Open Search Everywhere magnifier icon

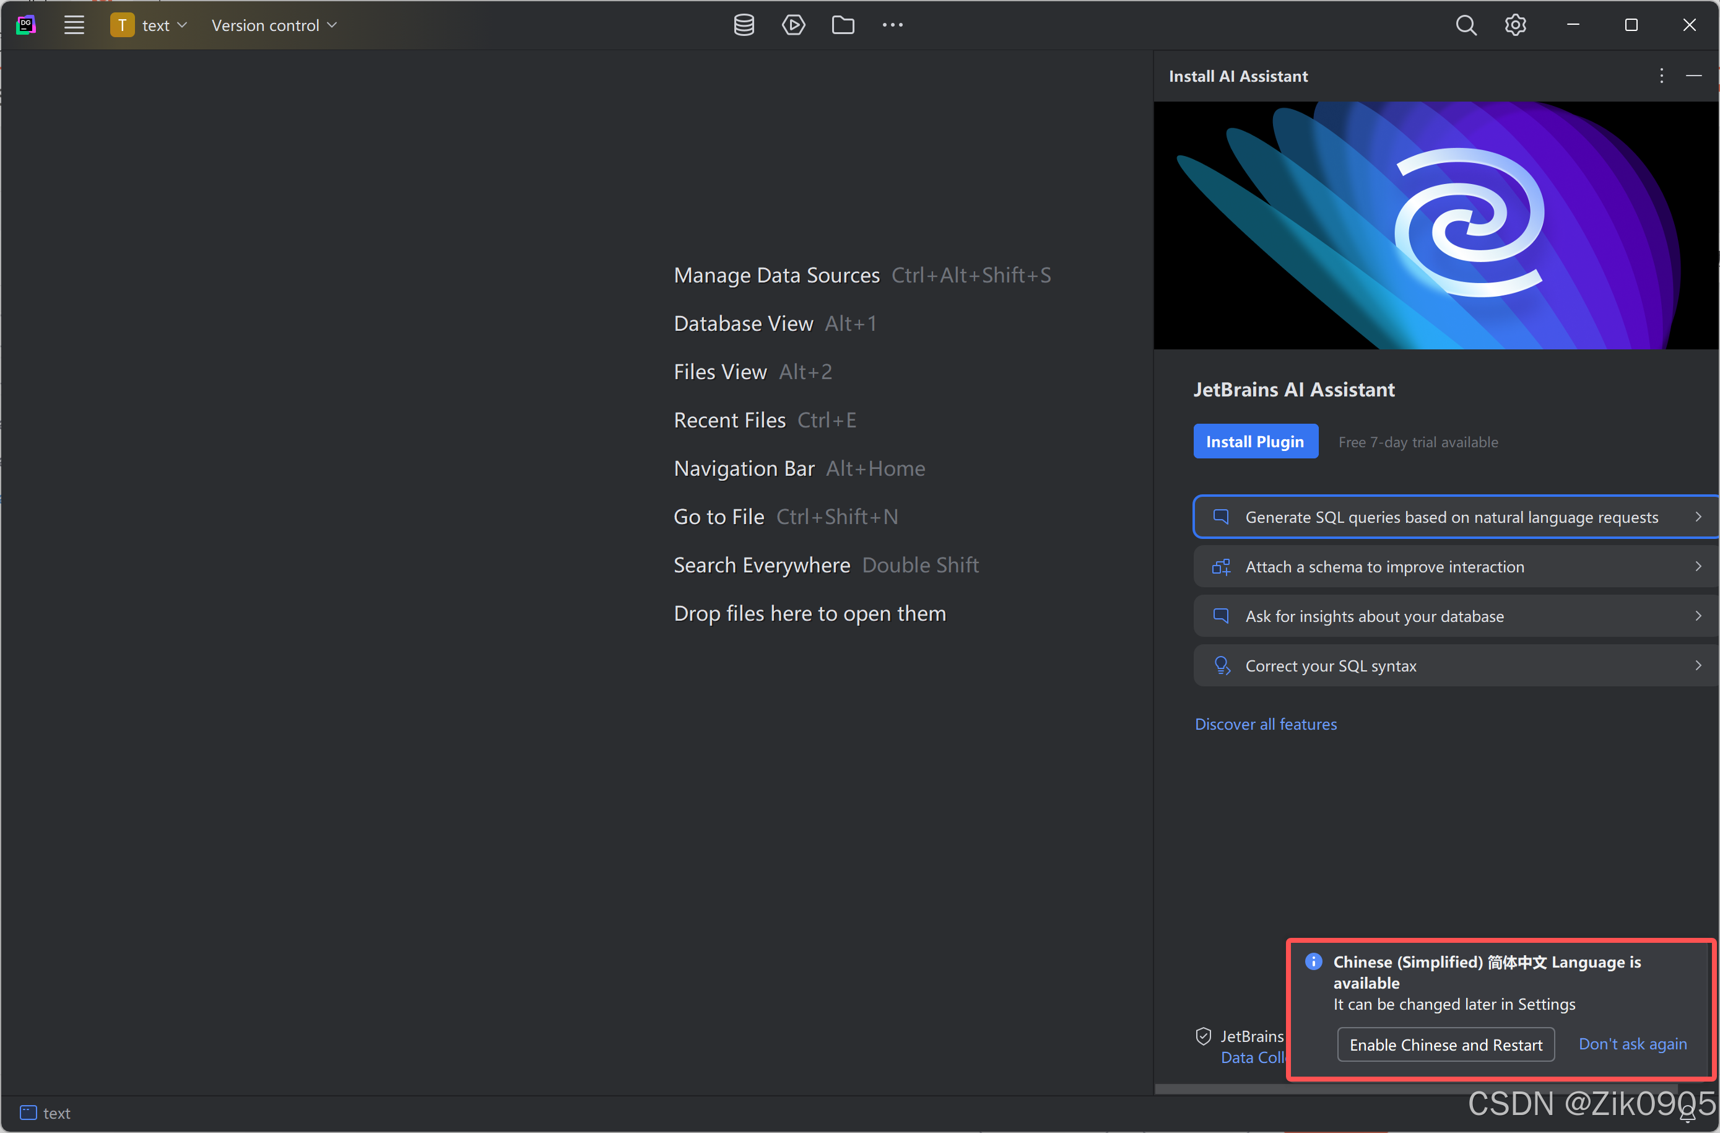(x=1466, y=25)
